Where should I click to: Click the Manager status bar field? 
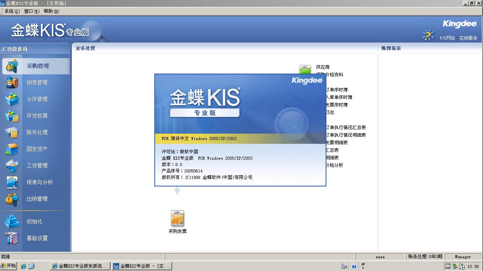click(x=463, y=257)
